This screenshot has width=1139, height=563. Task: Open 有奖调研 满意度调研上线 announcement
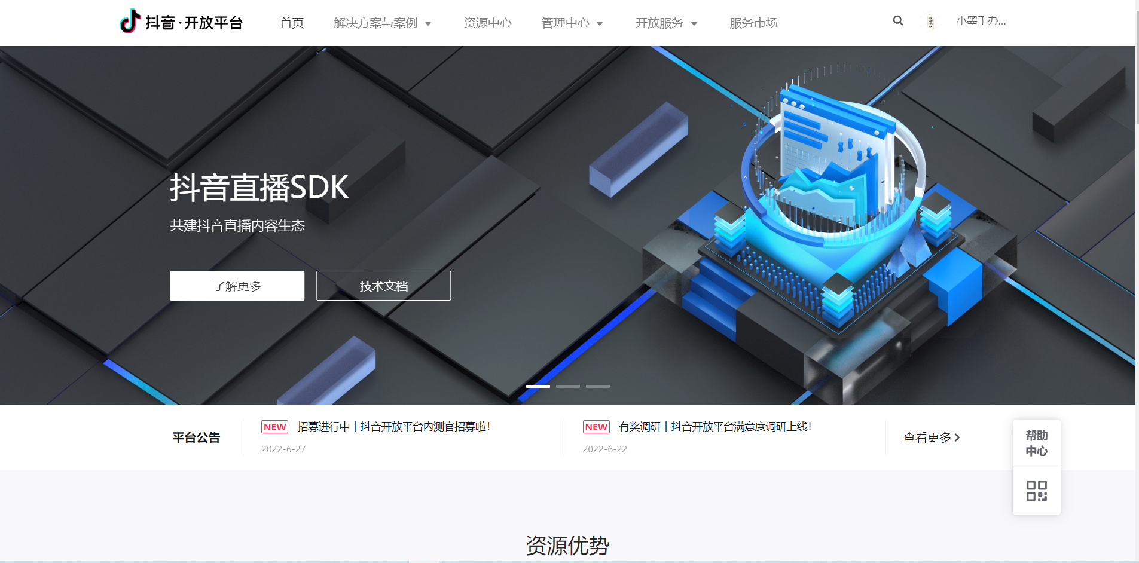click(x=715, y=427)
